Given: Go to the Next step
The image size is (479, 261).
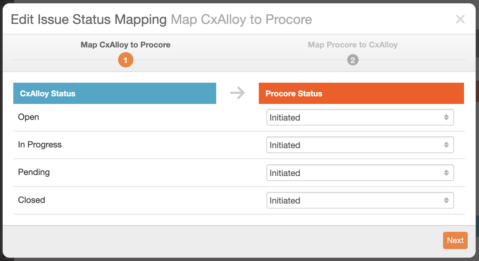Looking at the screenshot, I should 455,240.
